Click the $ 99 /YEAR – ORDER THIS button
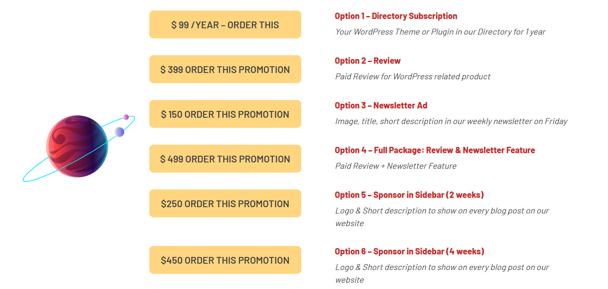The width and height of the screenshot is (608, 289). [x=225, y=24]
